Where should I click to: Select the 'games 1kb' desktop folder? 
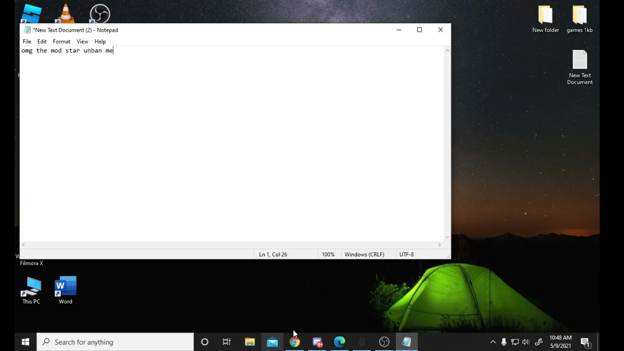point(580,19)
